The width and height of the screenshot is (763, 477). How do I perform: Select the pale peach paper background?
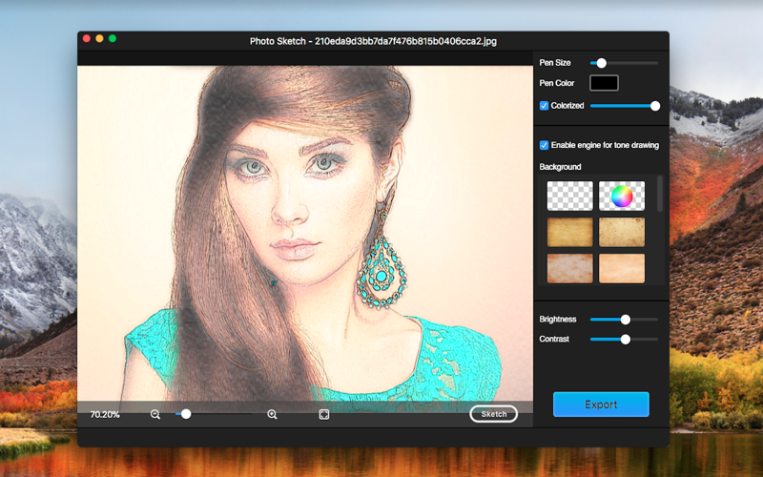click(622, 268)
